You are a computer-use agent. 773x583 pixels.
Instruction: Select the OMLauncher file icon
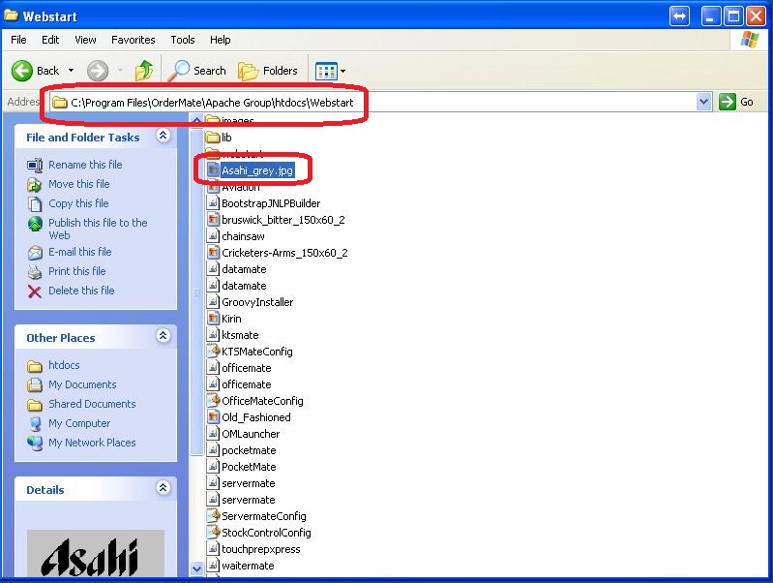coord(213,433)
